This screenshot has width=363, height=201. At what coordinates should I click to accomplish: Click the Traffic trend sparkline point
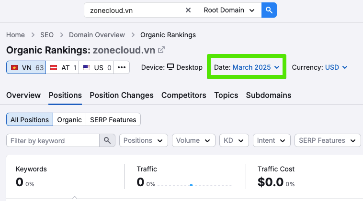click(x=191, y=185)
